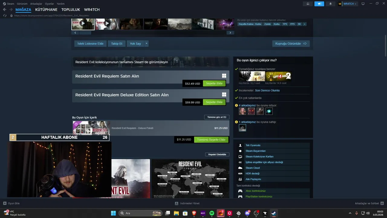Click the Windows taskbar search box 'Ara'
This screenshot has height=218, width=387.
(141, 213)
